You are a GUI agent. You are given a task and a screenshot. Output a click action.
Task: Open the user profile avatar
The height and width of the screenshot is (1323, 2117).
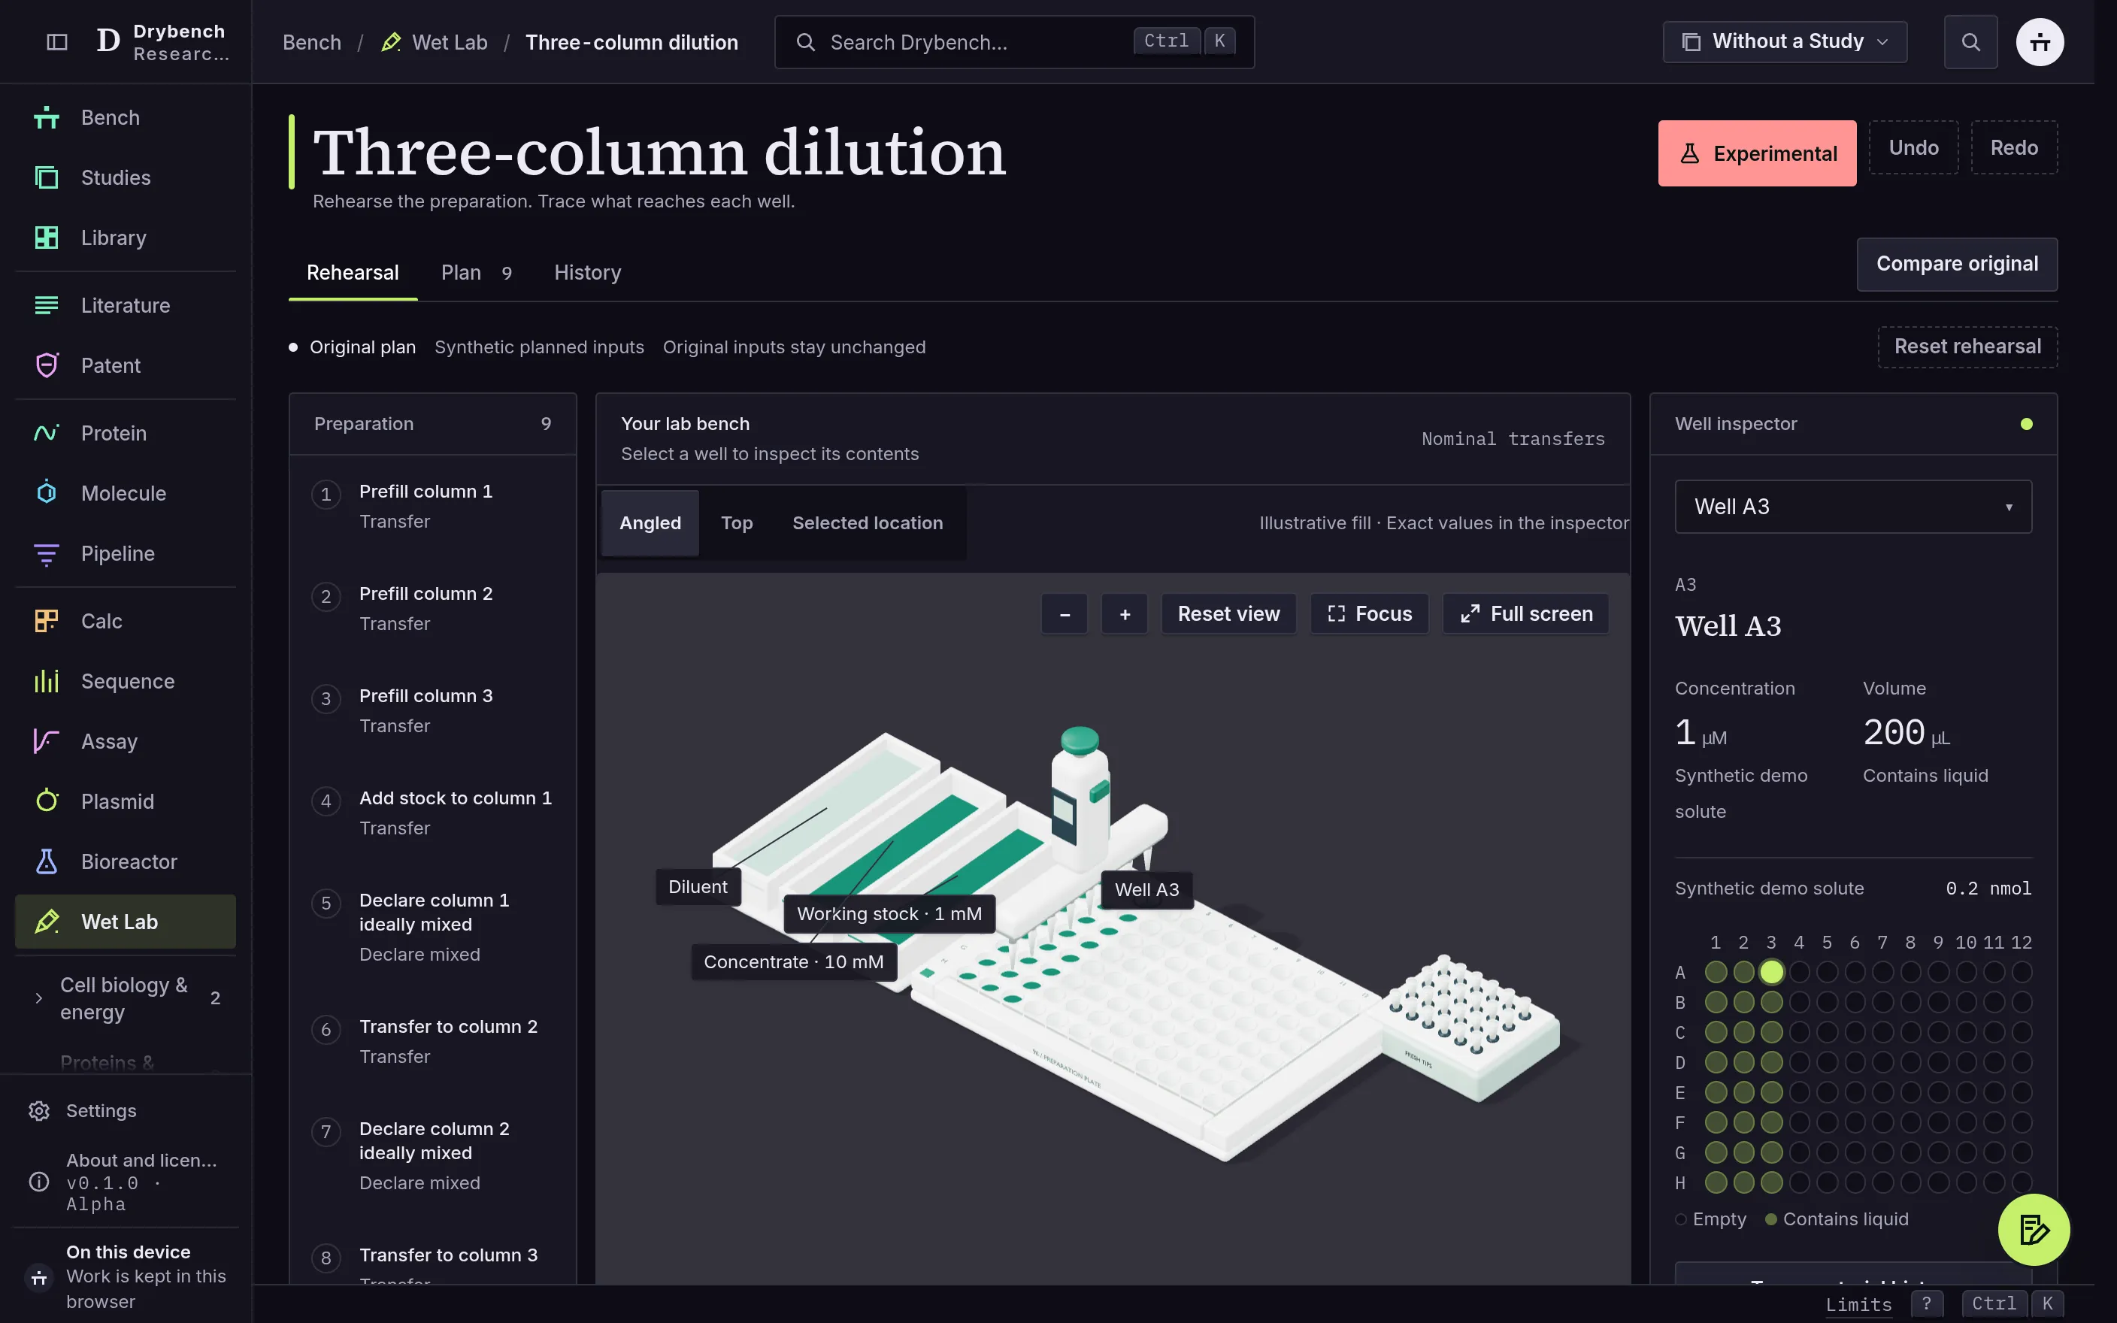coord(2039,42)
